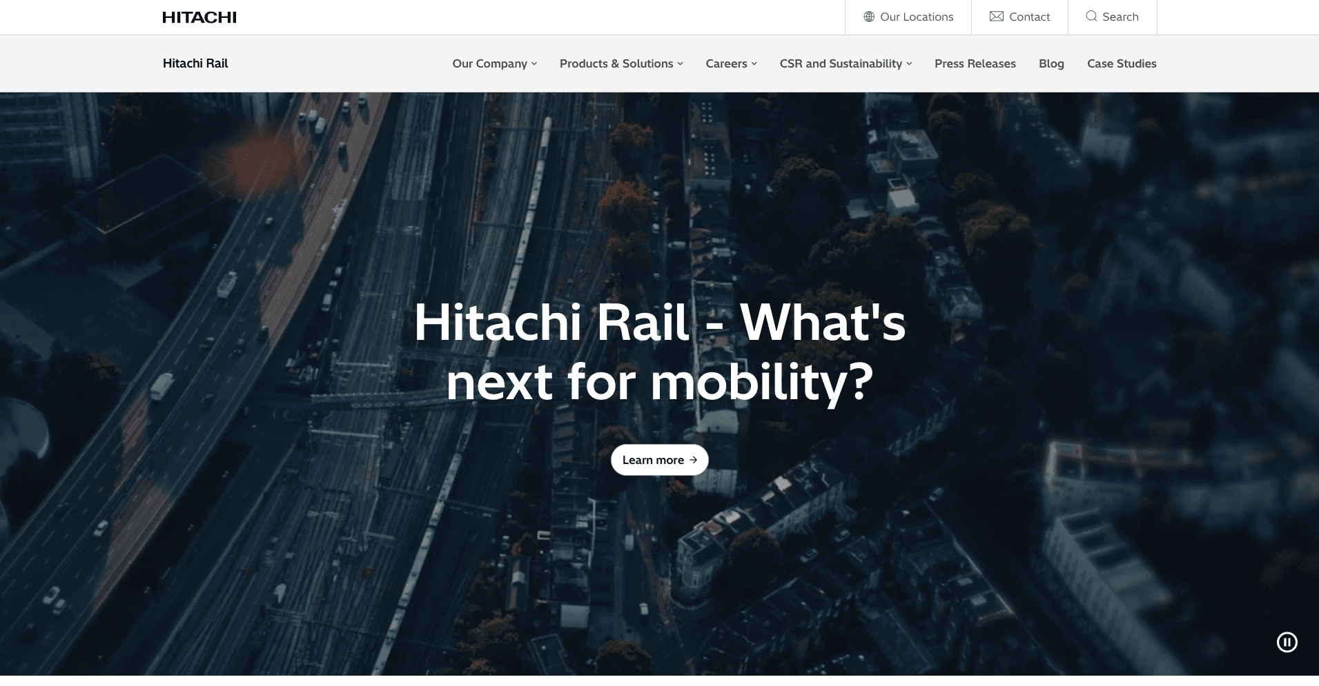
Task: Open the Our Locations link
Action: coord(917,17)
